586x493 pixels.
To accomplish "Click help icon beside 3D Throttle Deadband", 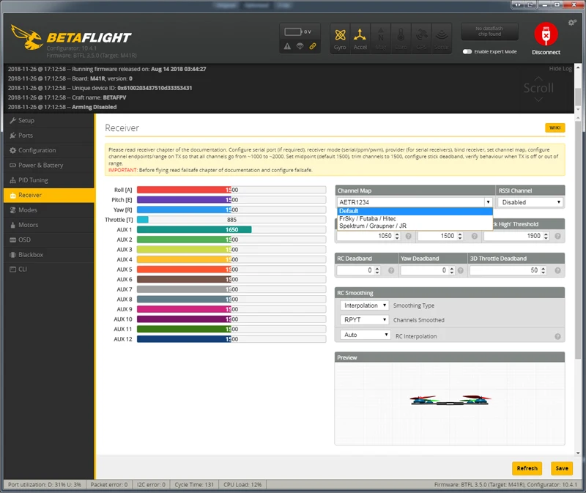I will [x=557, y=270].
